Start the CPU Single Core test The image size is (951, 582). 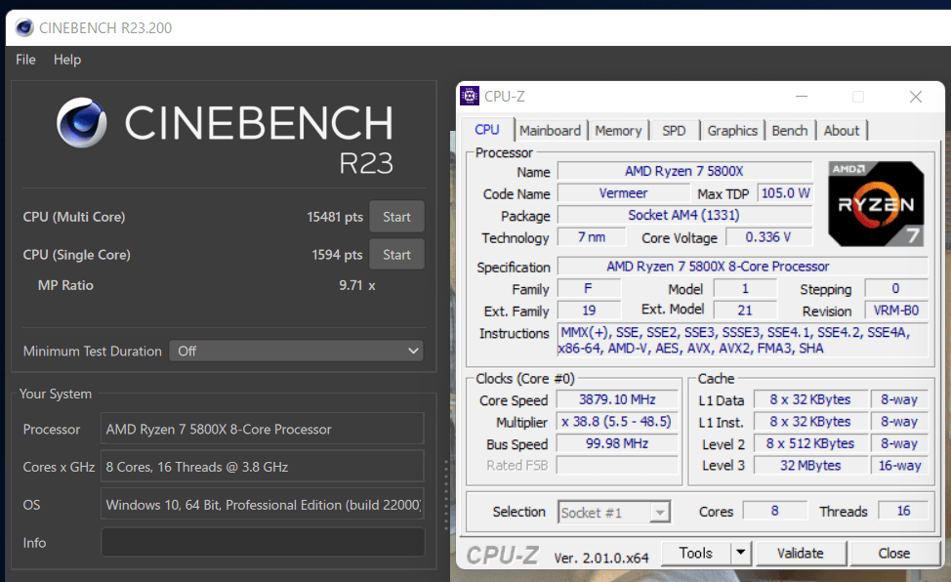[396, 255]
